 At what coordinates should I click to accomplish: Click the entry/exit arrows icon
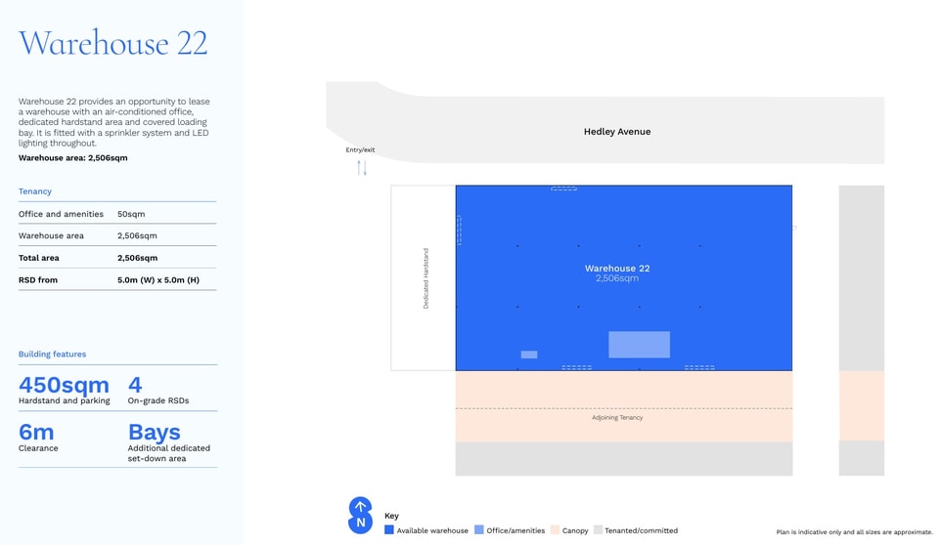362,167
